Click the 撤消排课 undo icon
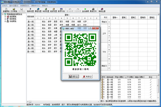 pyautogui.click(x=70, y=10)
